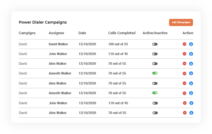Remove the last Alen Walker campaign
Viewport: 212px width, 134px height.
185,113
